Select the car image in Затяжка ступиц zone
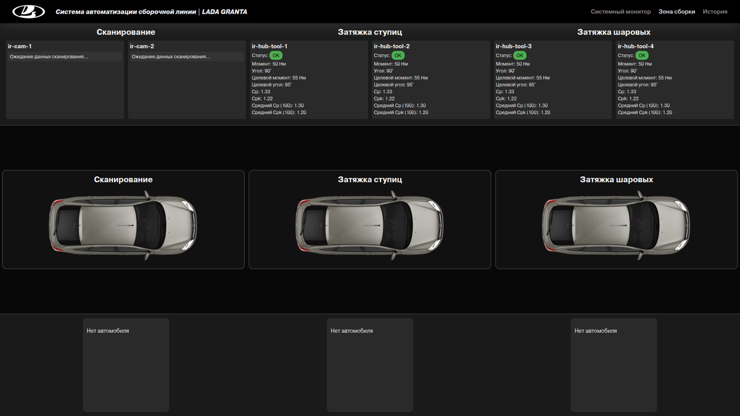Viewport: 740px width, 416px height. (370, 225)
